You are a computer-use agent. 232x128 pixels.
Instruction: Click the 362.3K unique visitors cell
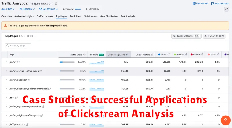[x=149, y=80]
